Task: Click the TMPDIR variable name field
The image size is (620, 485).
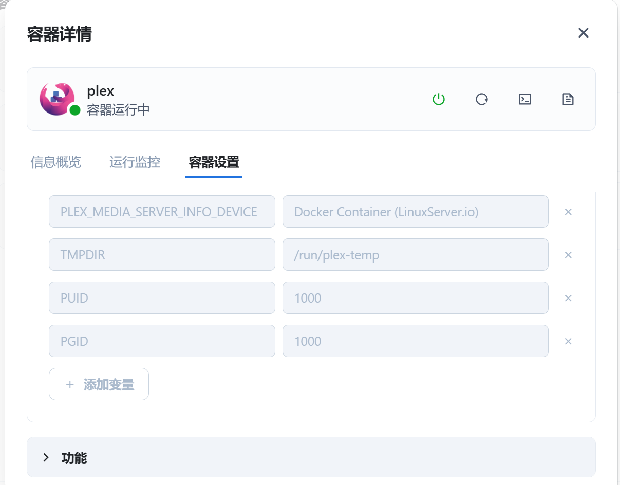Action: (x=162, y=254)
